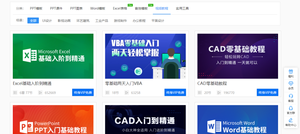Image resolution: width=300 pixels, height=134 pixels.
Task: Open the CAD入门到精通 thumbnail
Action: (x=145, y=120)
